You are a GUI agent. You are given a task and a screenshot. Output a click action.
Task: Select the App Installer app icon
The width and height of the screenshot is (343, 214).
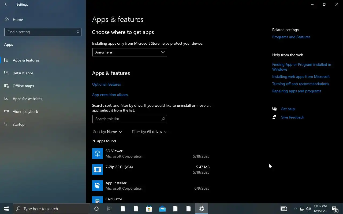coord(98,186)
